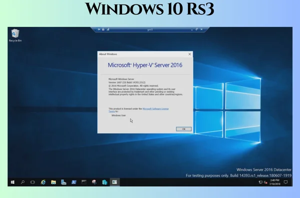Click the pin icon on the connection bar
The height and width of the screenshot is (198, 300).
(99, 29)
